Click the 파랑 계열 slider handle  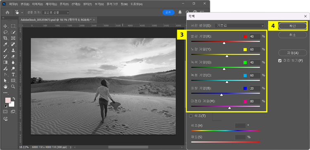click(x=222, y=95)
